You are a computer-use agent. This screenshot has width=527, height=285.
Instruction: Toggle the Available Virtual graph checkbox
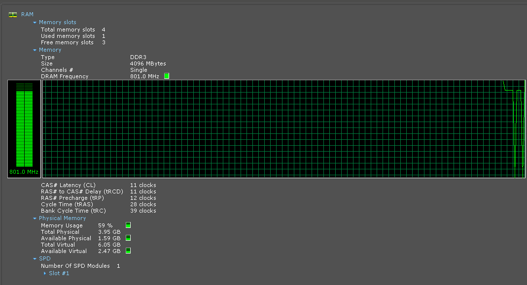128,251
